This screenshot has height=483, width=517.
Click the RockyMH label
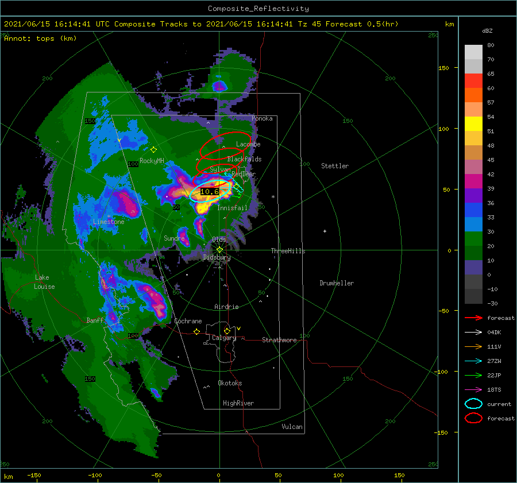coord(152,161)
